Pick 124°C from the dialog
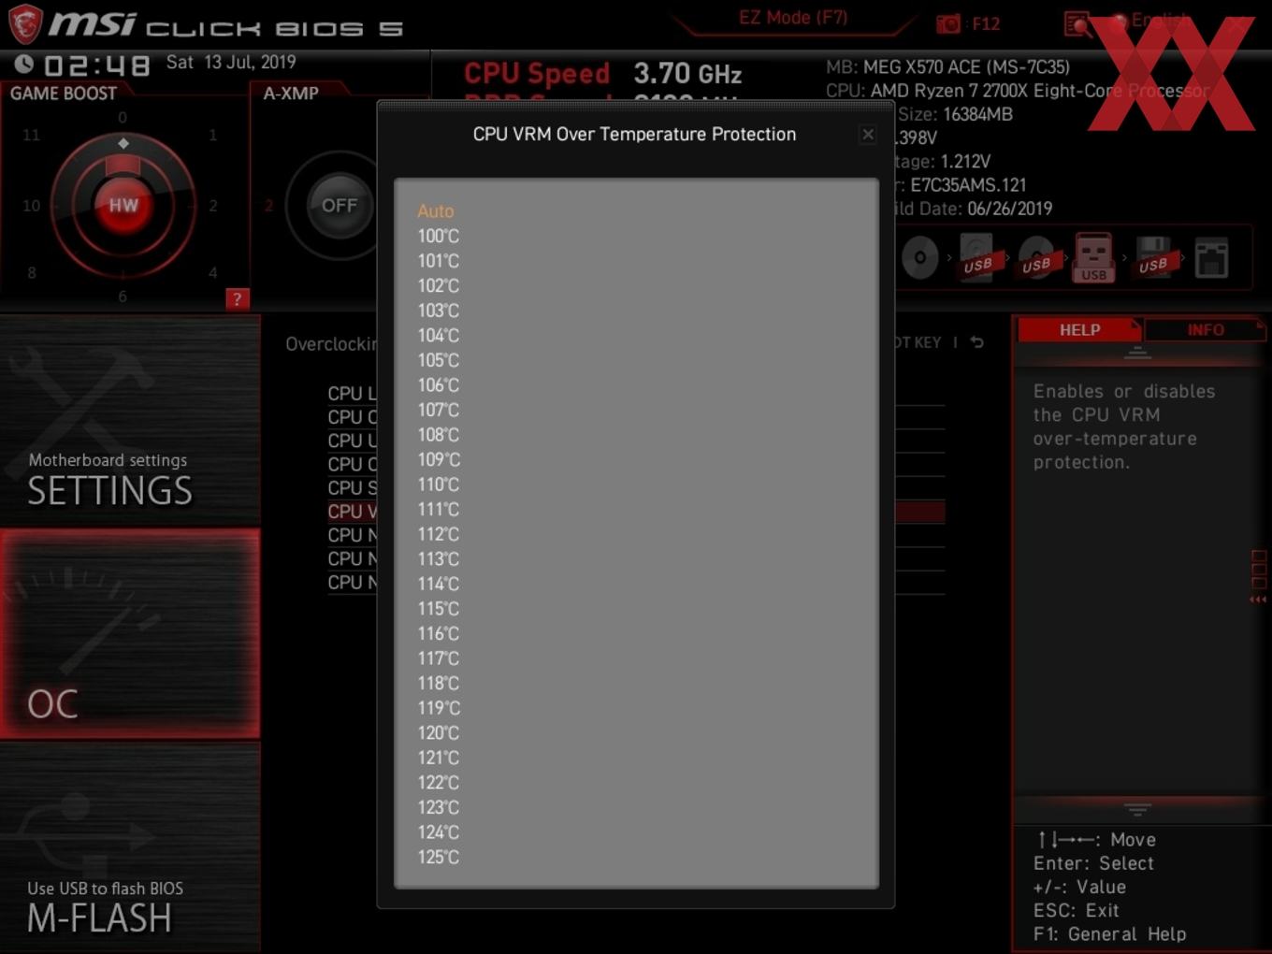Viewport: 1272px width, 954px height. (439, 832)
